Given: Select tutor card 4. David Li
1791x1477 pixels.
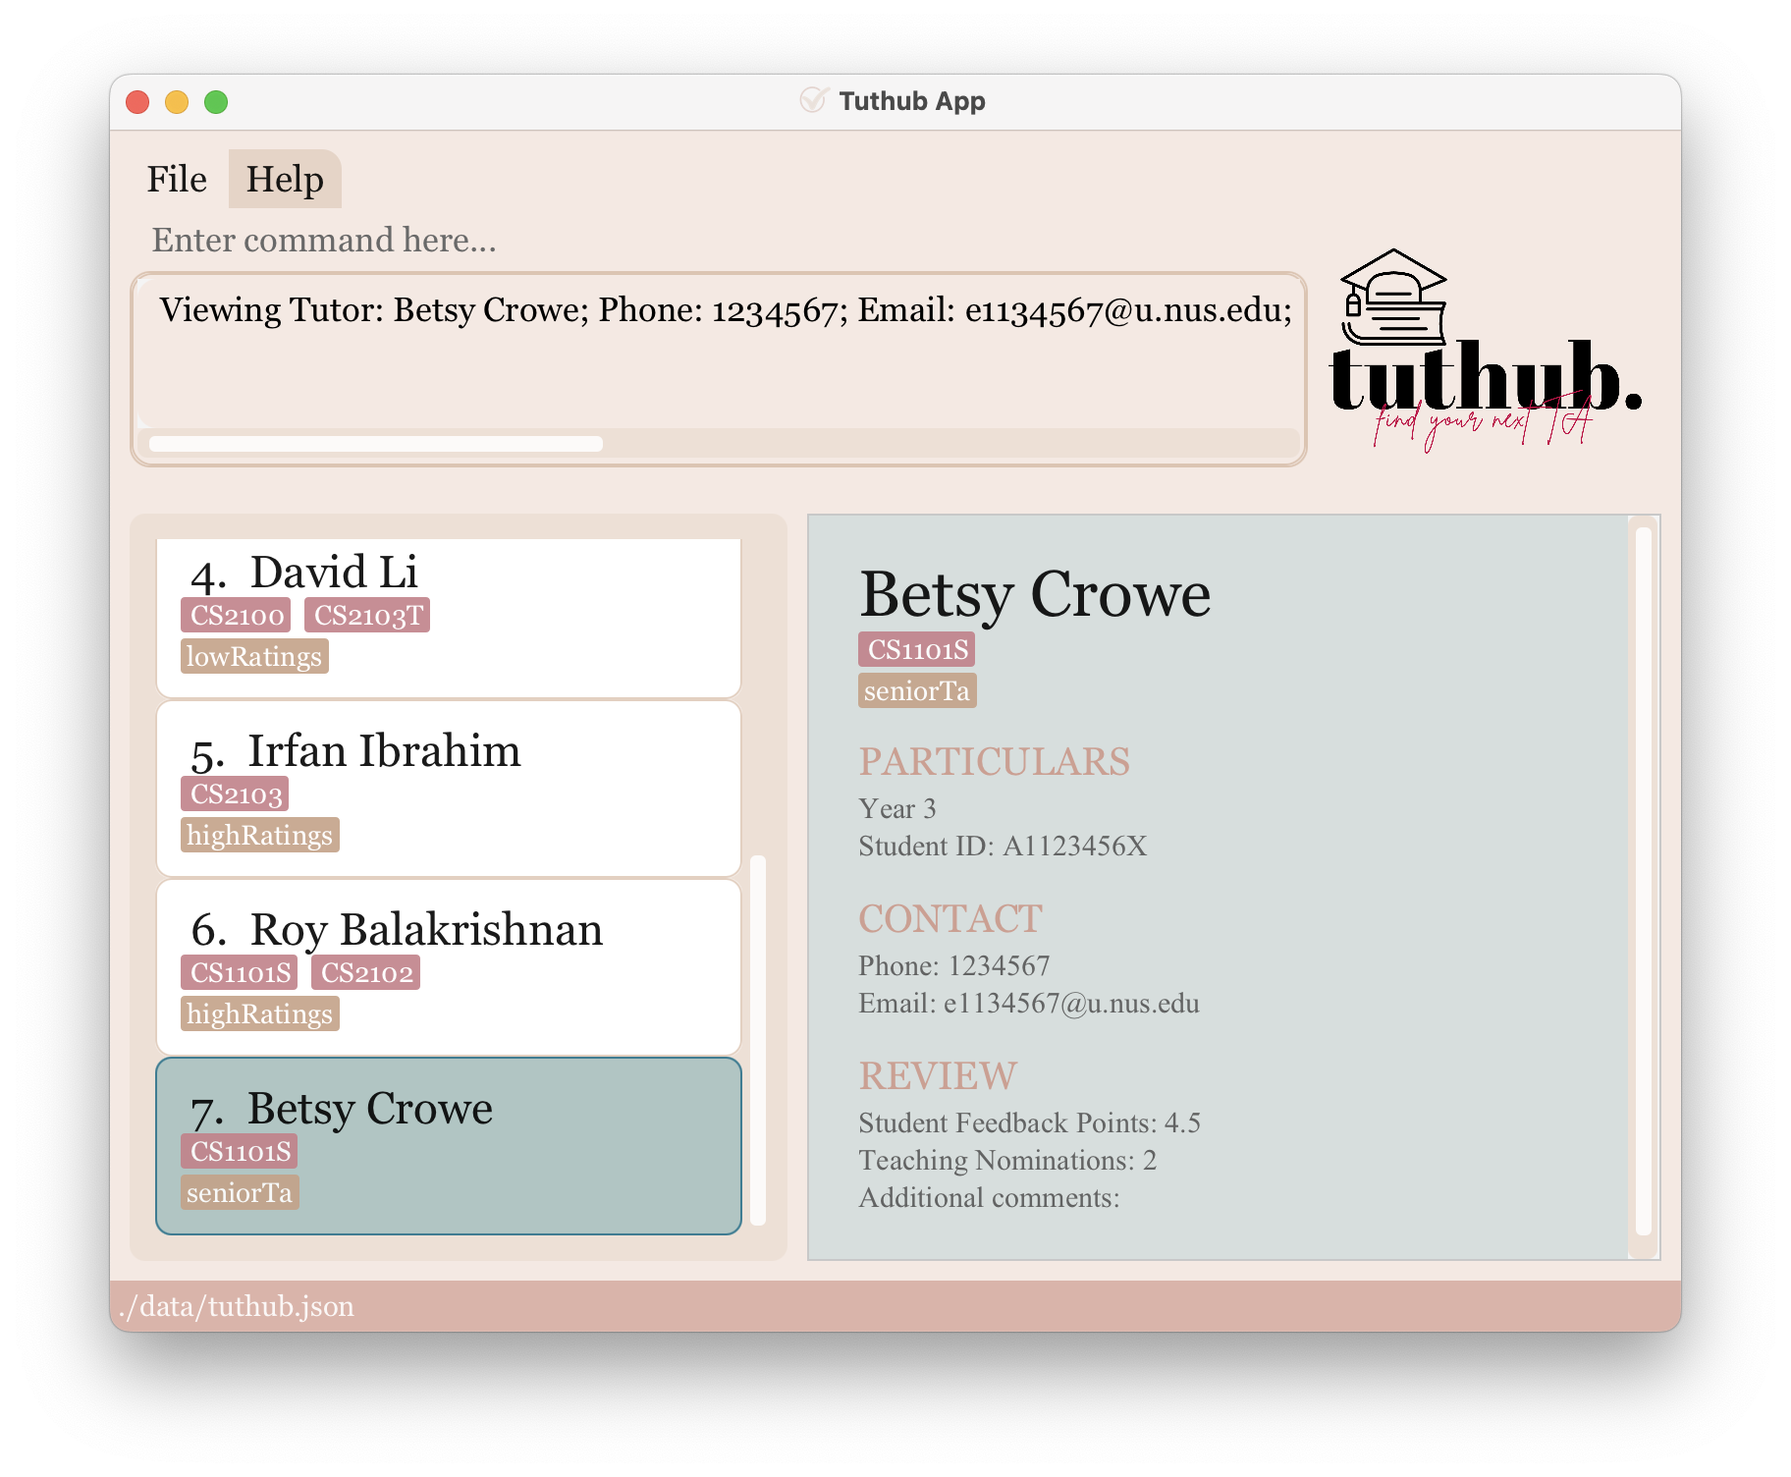Looking at the screenshot, I should [449, 617].
